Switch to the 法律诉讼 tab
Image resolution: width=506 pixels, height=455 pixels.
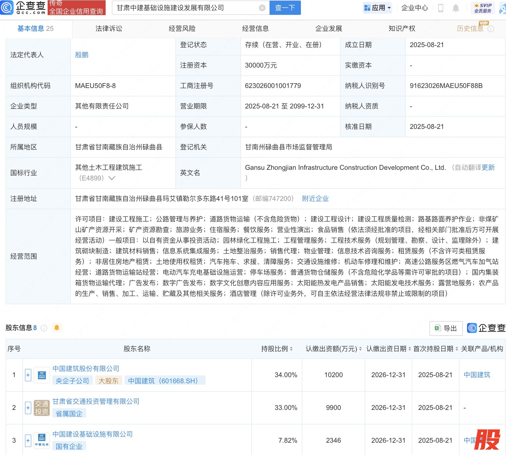109,29
